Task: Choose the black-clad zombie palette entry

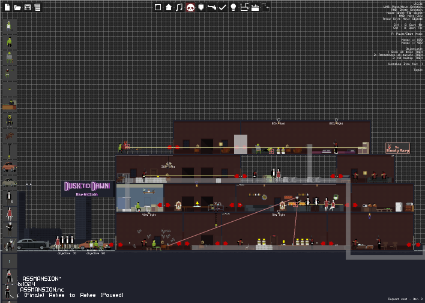Action: coord(10,120)
